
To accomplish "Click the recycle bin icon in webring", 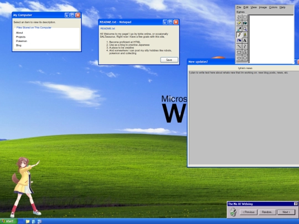I will tap(233, 212).
